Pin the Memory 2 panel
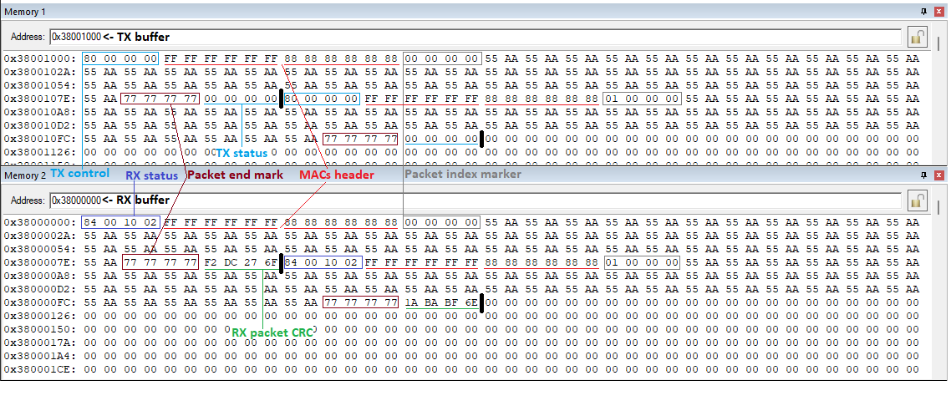This screenshot has width=951, height=406. coord(923,175)
